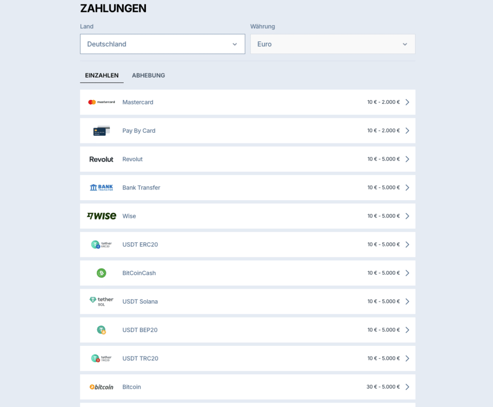Switch to the Abhebung tab
Viewport: 493px width, 407px height.
[x=148, y=76]
